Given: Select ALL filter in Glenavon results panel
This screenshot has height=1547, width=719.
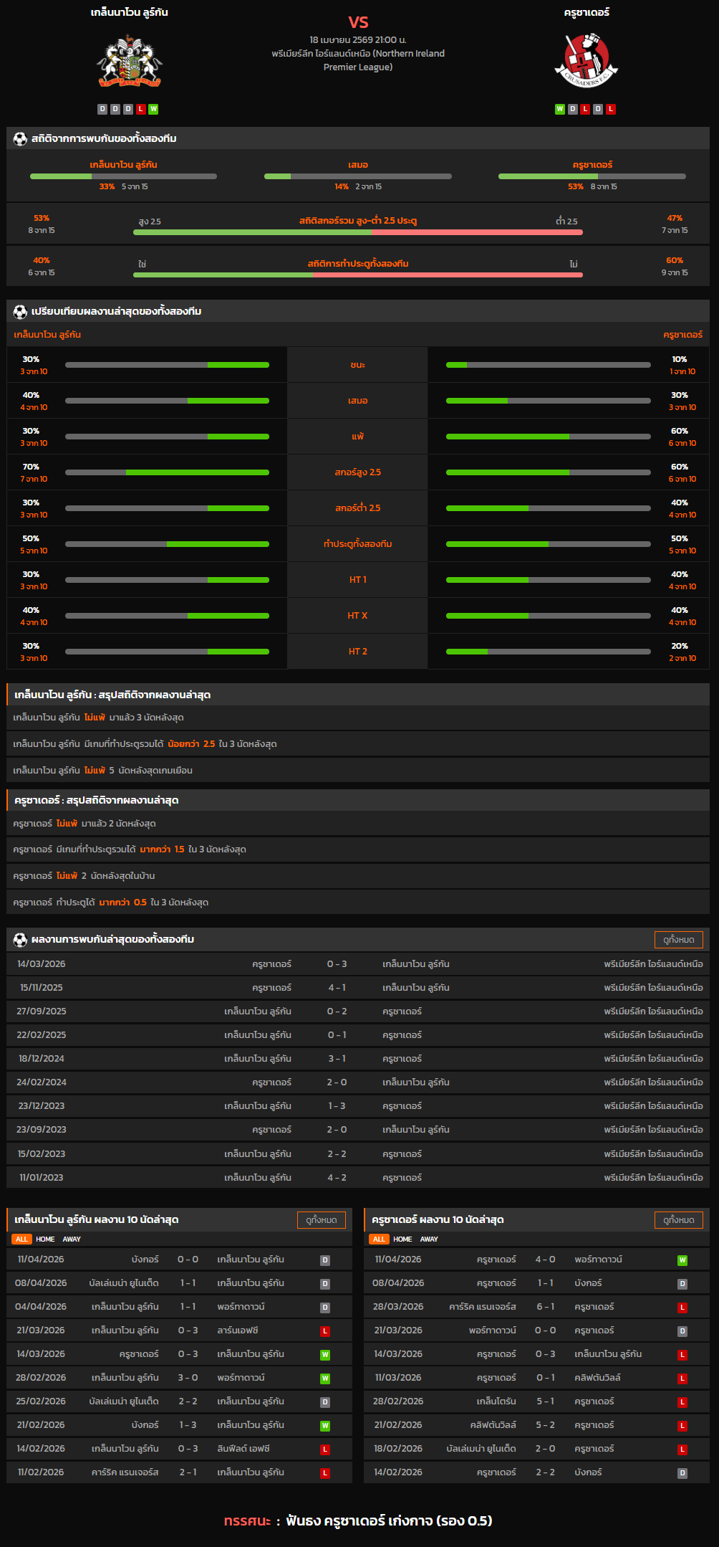Looking at the screenshot, I should [21, 1239].
